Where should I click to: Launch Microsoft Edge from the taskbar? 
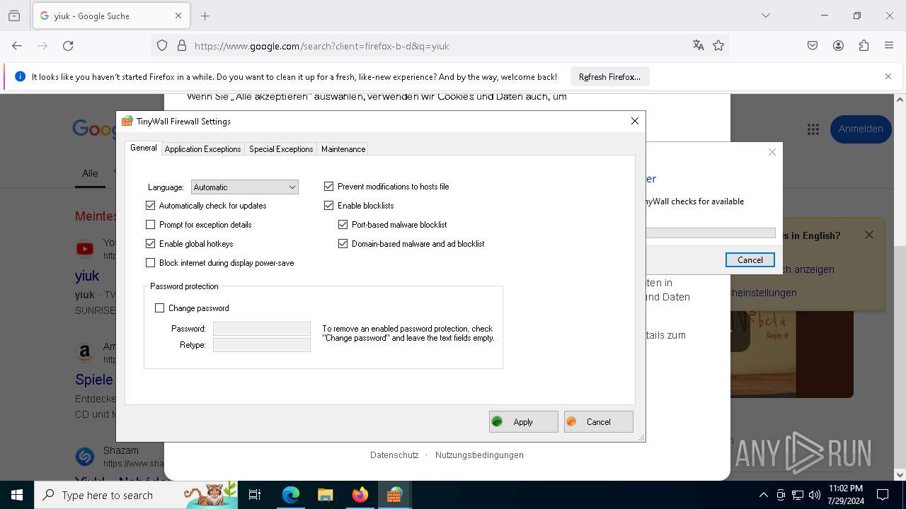(x=291, y=495)
